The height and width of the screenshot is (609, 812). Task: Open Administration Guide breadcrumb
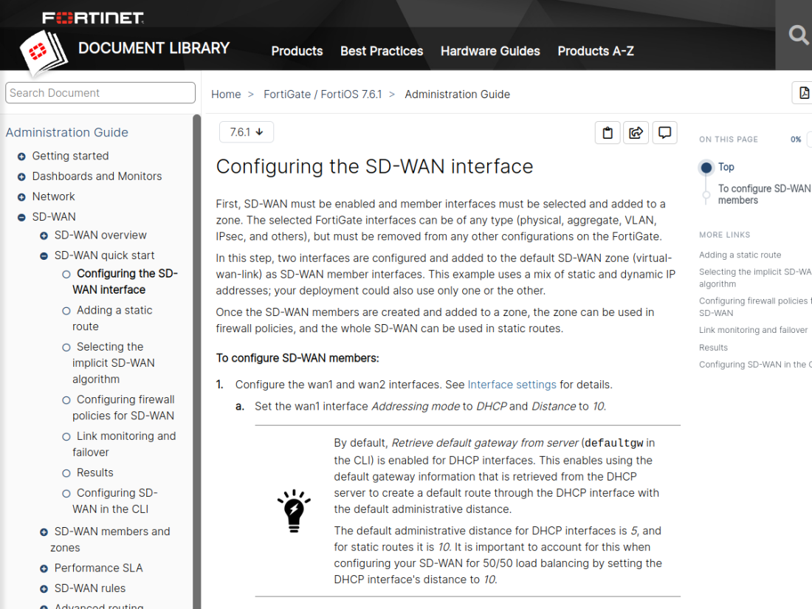pos(457,94)
